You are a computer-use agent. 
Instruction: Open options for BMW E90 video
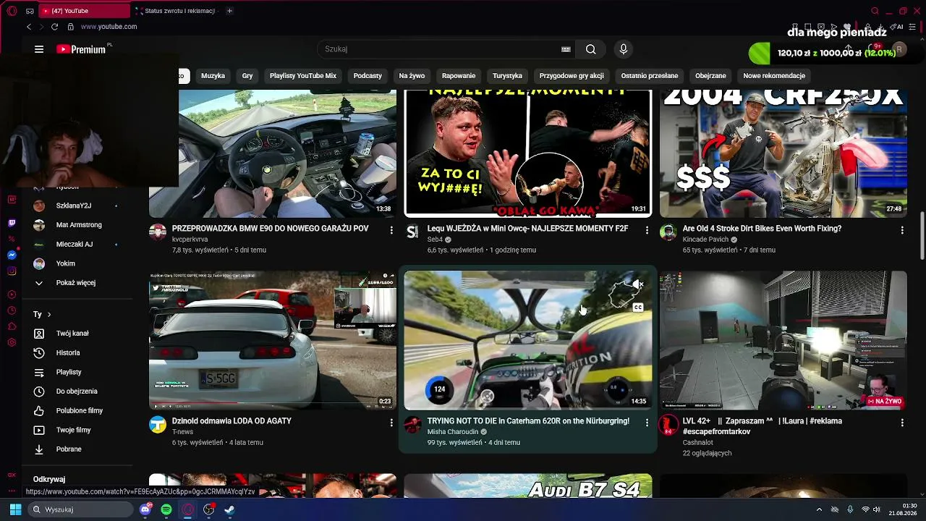391,230
